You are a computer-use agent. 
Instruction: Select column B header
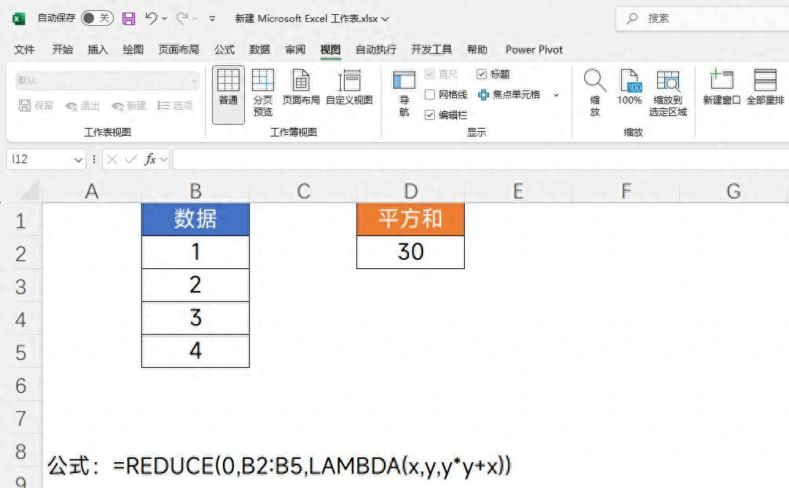pos(195,191)
